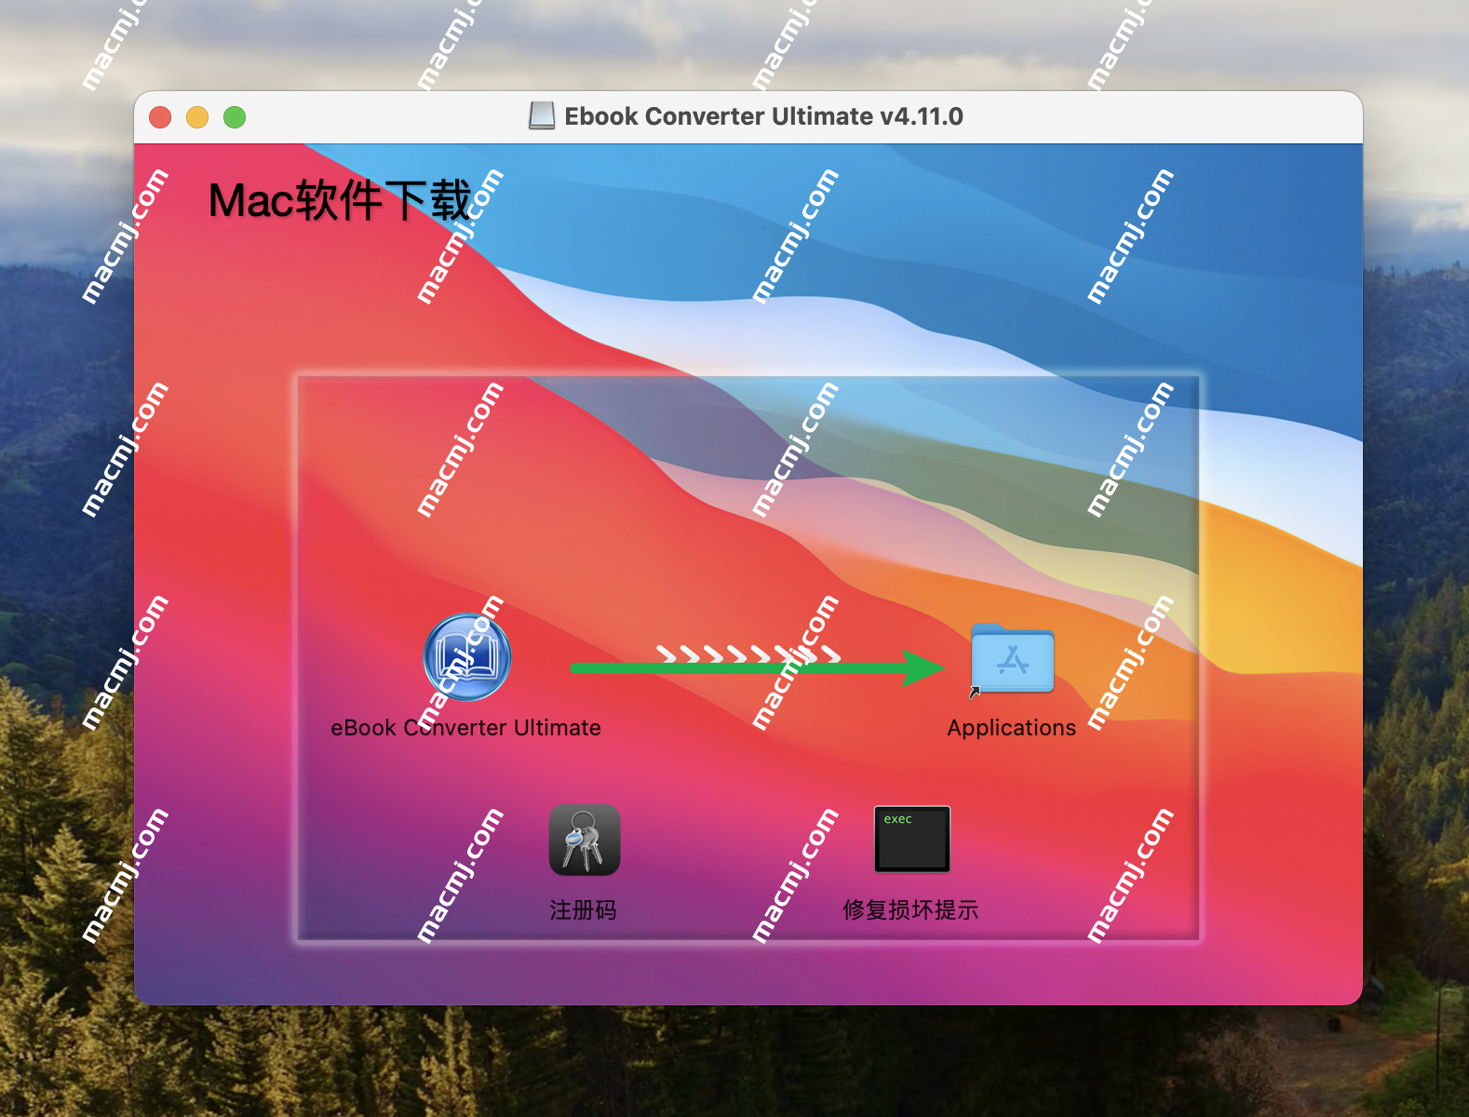This screenshot has width=1469, height=1117.
Task: Click the 'Applications' folder label
Action: tap(1012, 728)
